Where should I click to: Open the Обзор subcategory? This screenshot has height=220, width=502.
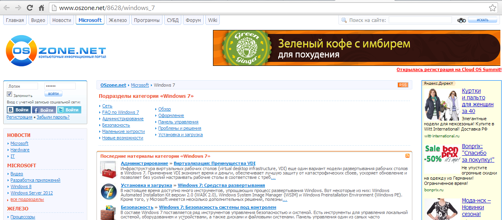click(x=165, y=109)
